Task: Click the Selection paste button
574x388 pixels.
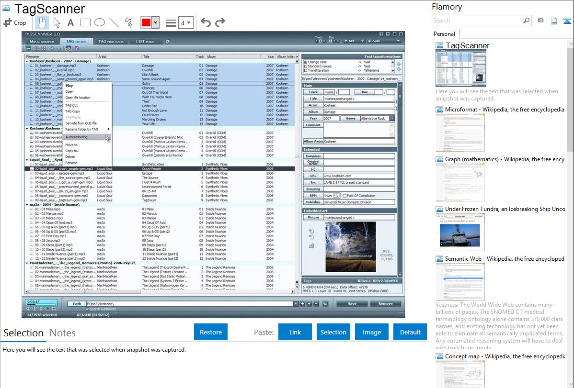Action: [x=333, y=332]
